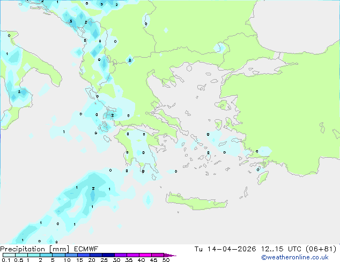Select the ECMWF model label
340x262 pixels.
[x=86, y=249]
